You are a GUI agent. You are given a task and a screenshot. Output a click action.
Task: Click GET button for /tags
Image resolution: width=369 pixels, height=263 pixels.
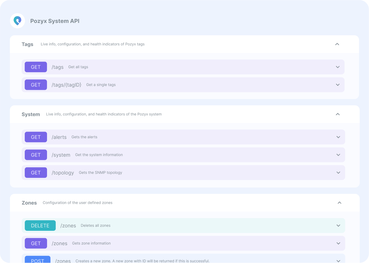click(36, 67)
